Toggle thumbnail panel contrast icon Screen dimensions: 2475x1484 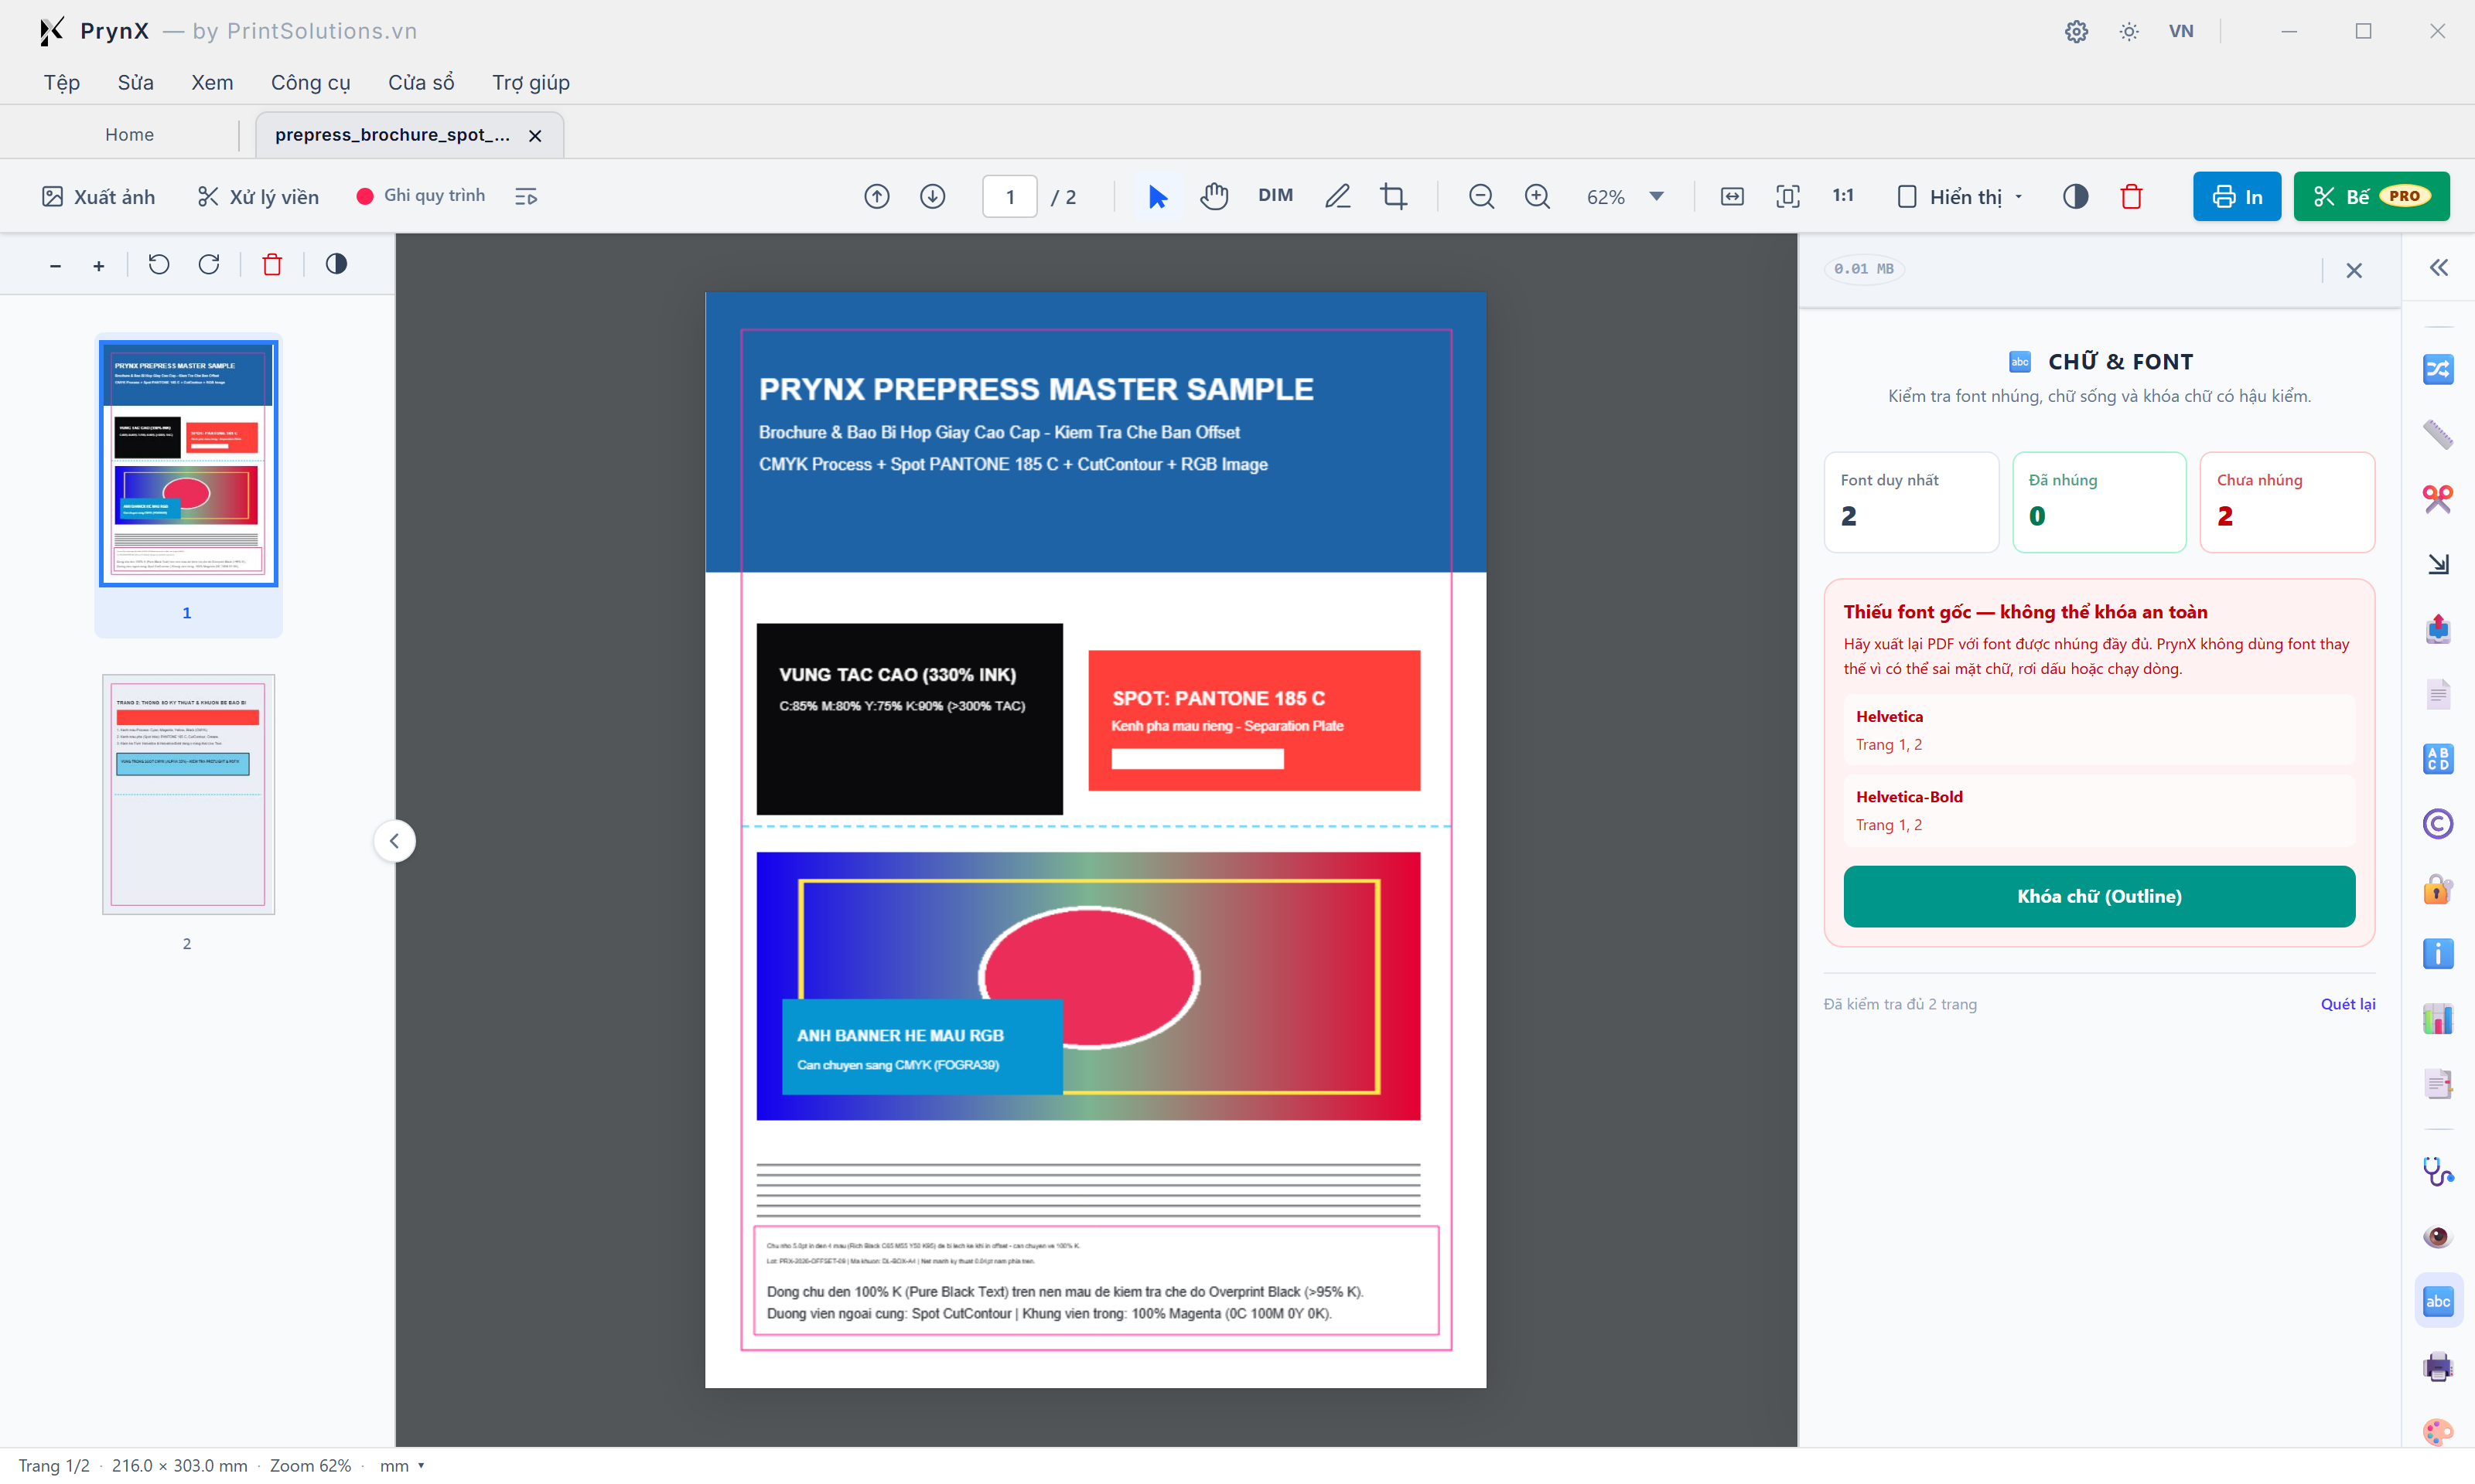coord(336,264)
